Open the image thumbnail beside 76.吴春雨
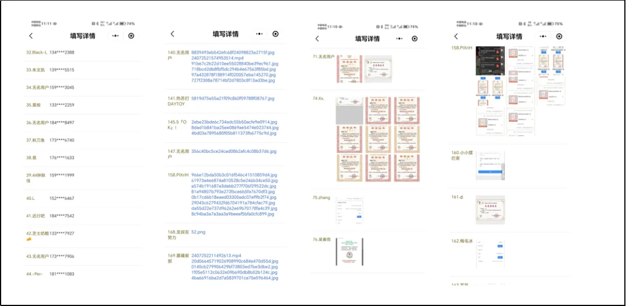Image resolution: width=626 pixels, height=306 pixels. 350,252
